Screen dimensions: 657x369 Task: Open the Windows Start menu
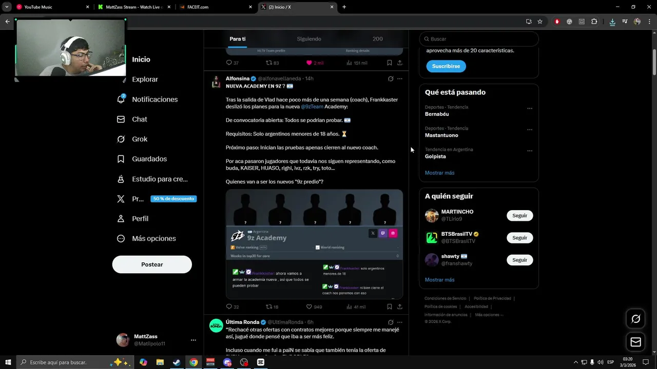tap(8, 362)
